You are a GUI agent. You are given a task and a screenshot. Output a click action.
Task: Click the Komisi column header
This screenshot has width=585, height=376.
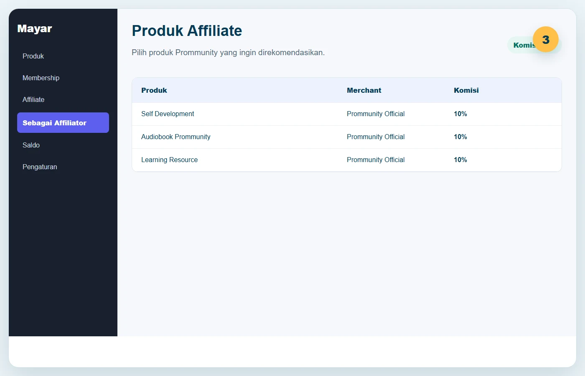click(466, 90)
